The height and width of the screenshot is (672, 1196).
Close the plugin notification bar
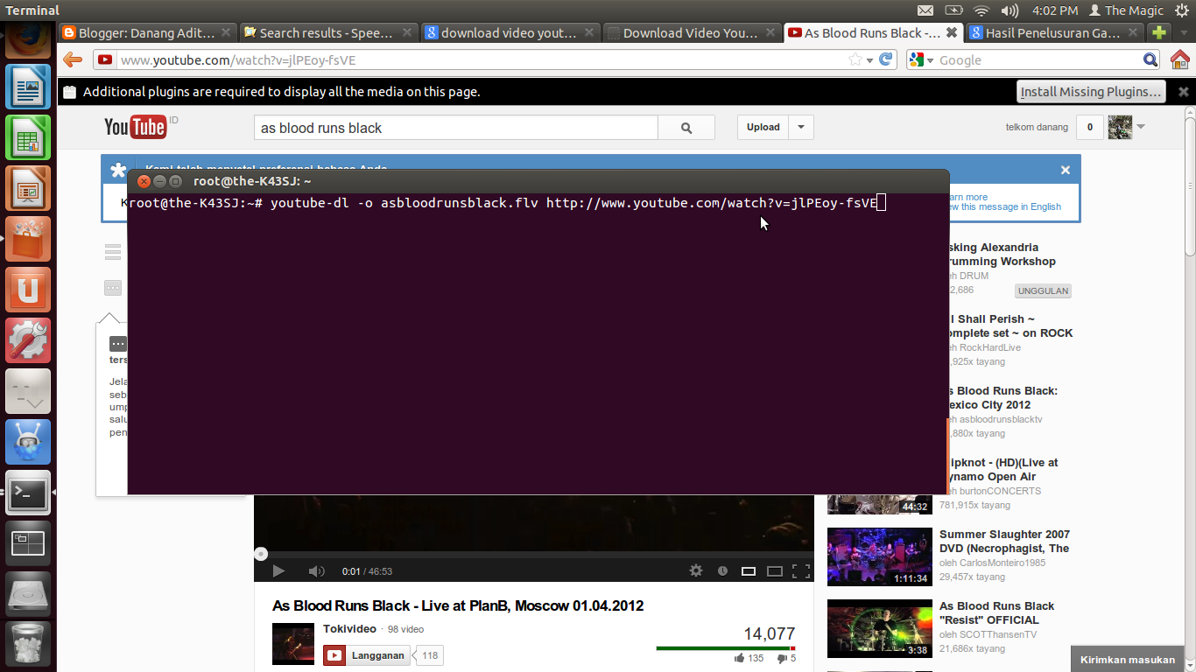[1183, 92]
